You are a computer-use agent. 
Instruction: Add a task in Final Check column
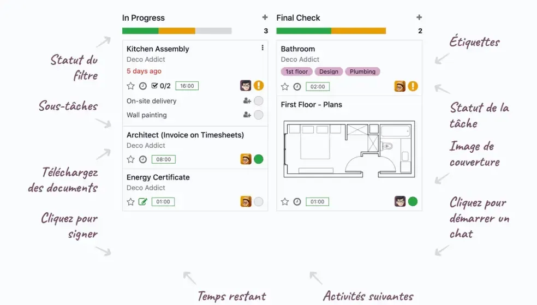[419, 18]
